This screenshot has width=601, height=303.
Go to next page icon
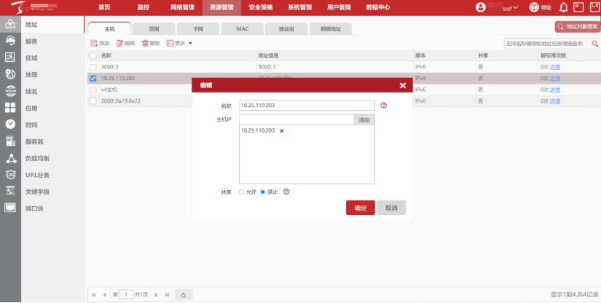pyautogui.click(x=156, y=294)
